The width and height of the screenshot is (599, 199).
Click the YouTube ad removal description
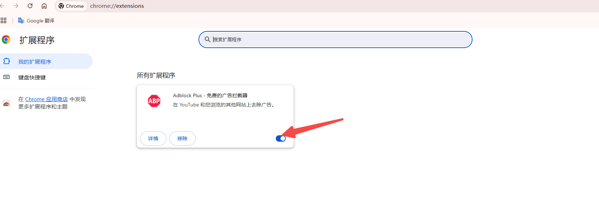224,105
